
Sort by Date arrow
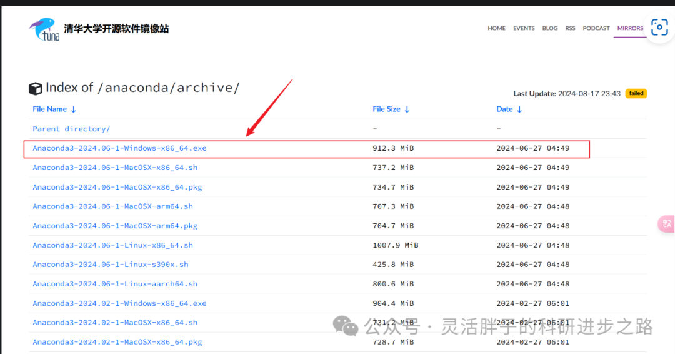[519, 109]
